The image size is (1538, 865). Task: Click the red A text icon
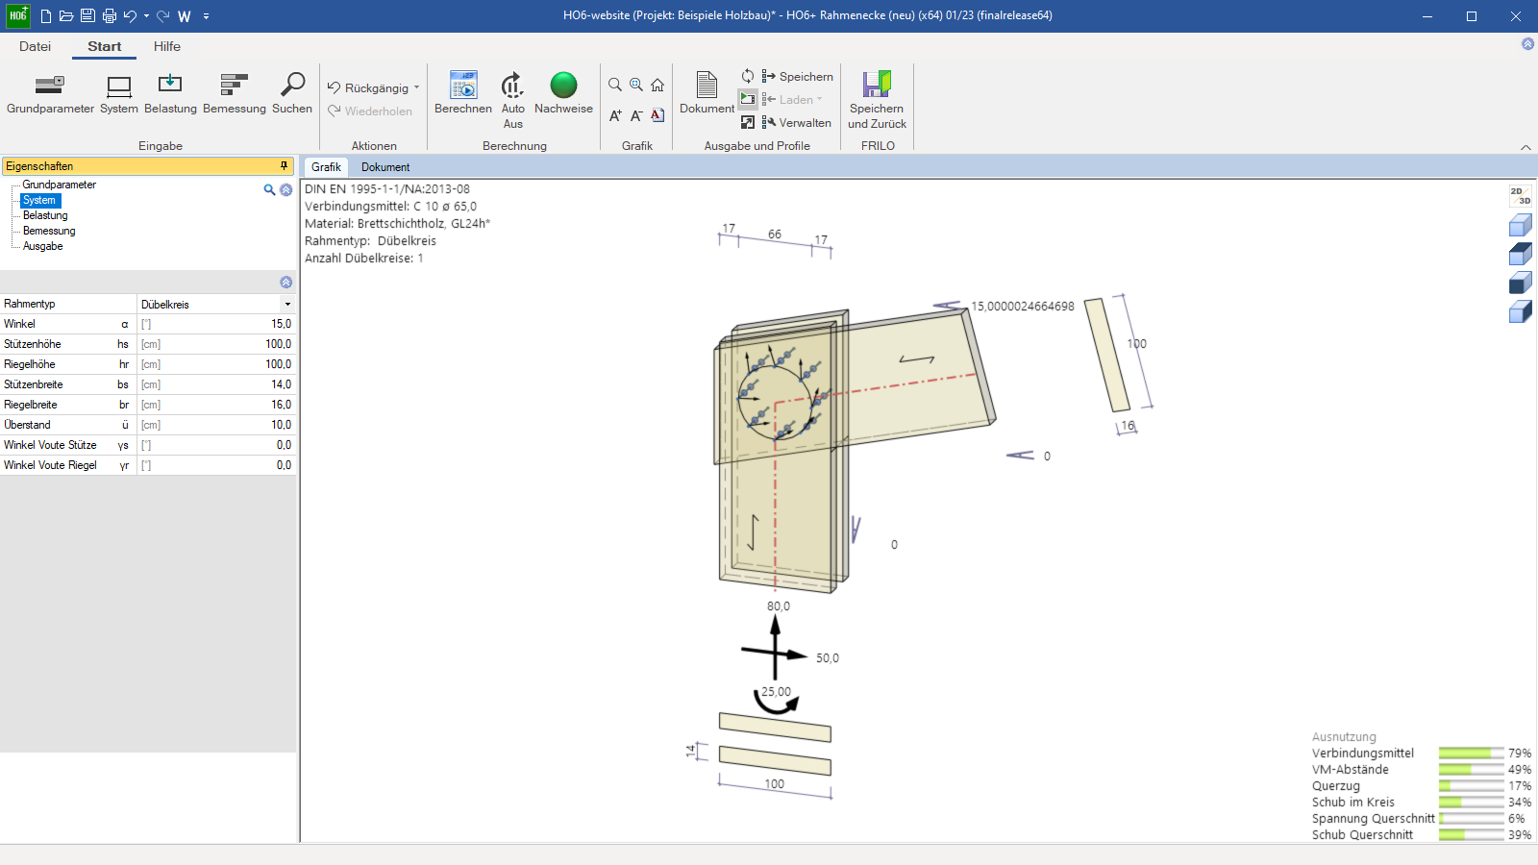pos(657,115)
